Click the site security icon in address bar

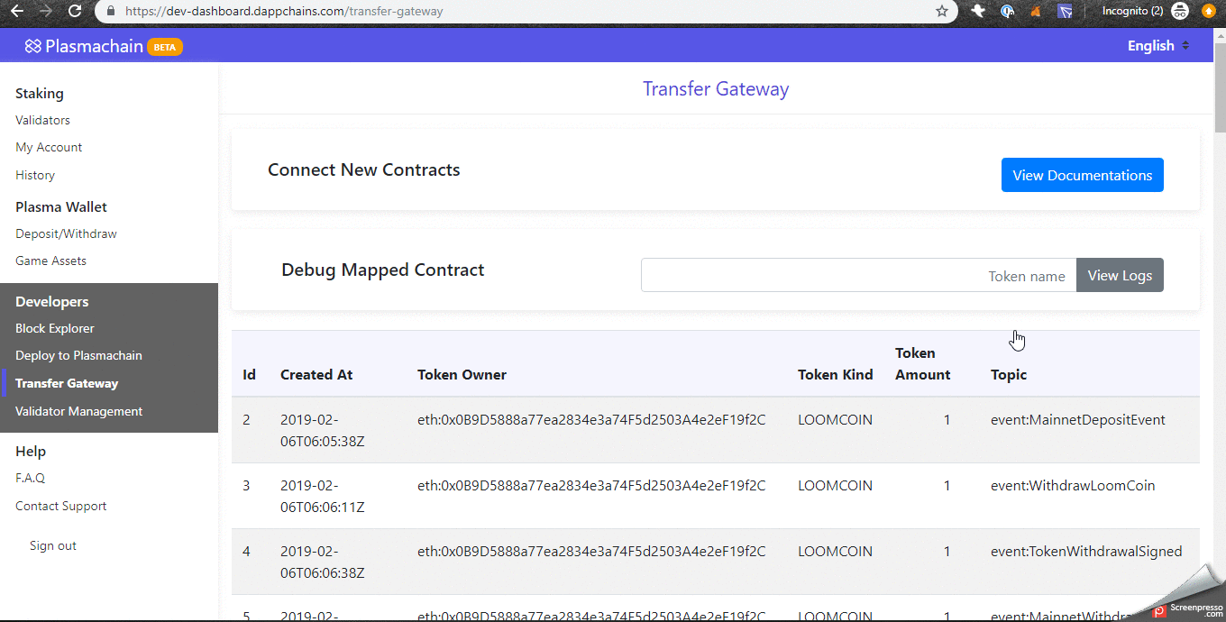(x=110, y=13)
